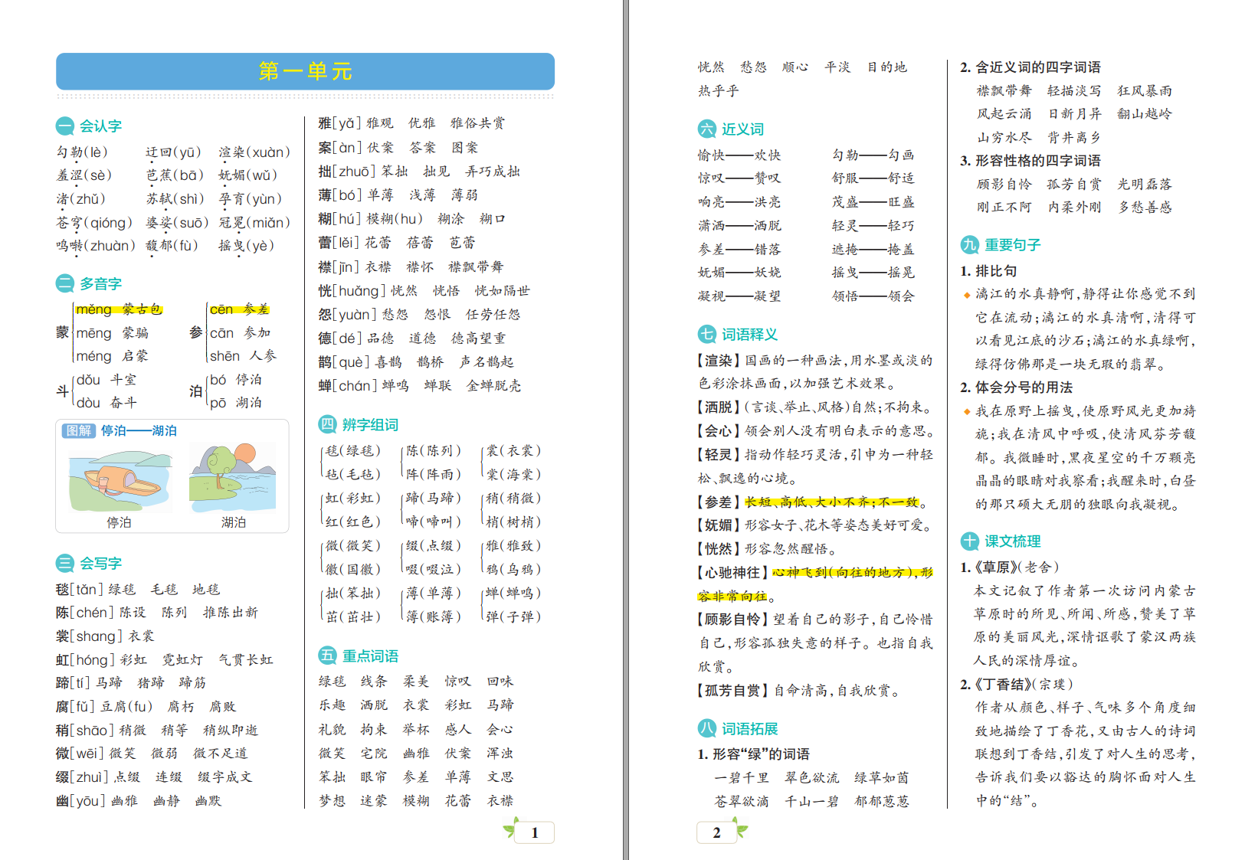Click the word "鸣啭(zhuàn)"
The height and width of the screenshot is (860, 1245).
(95, 246)
